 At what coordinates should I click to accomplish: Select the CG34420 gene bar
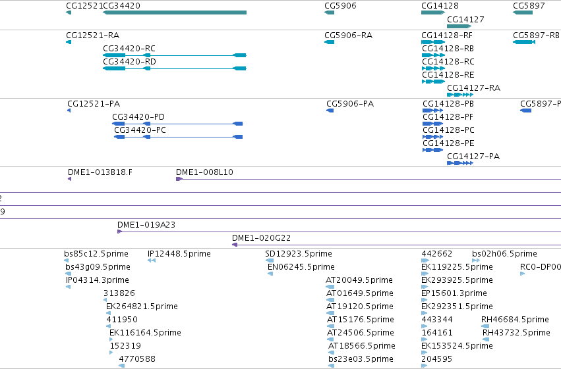click(x=175, y=12)
